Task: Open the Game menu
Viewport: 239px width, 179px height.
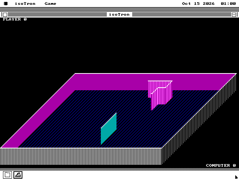Action: click(50, 3)
